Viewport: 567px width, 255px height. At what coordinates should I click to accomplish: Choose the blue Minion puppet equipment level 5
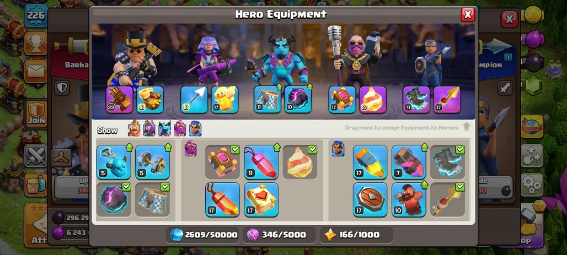[x=114, y=162]
